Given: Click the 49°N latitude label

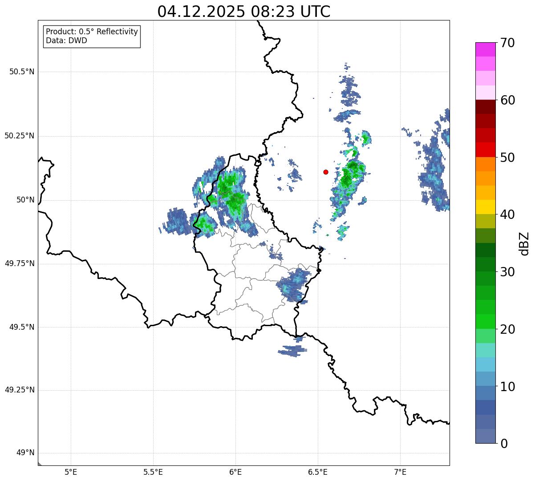Looking at the screenshot, I should click(25, 453).
